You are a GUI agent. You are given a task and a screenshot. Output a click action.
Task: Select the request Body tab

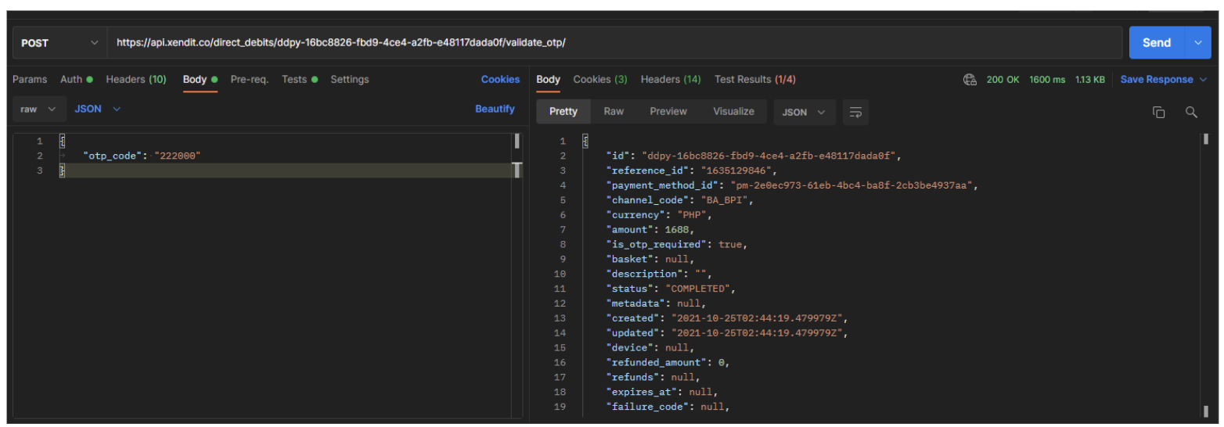pyautogui.click(x=200, y=79)
